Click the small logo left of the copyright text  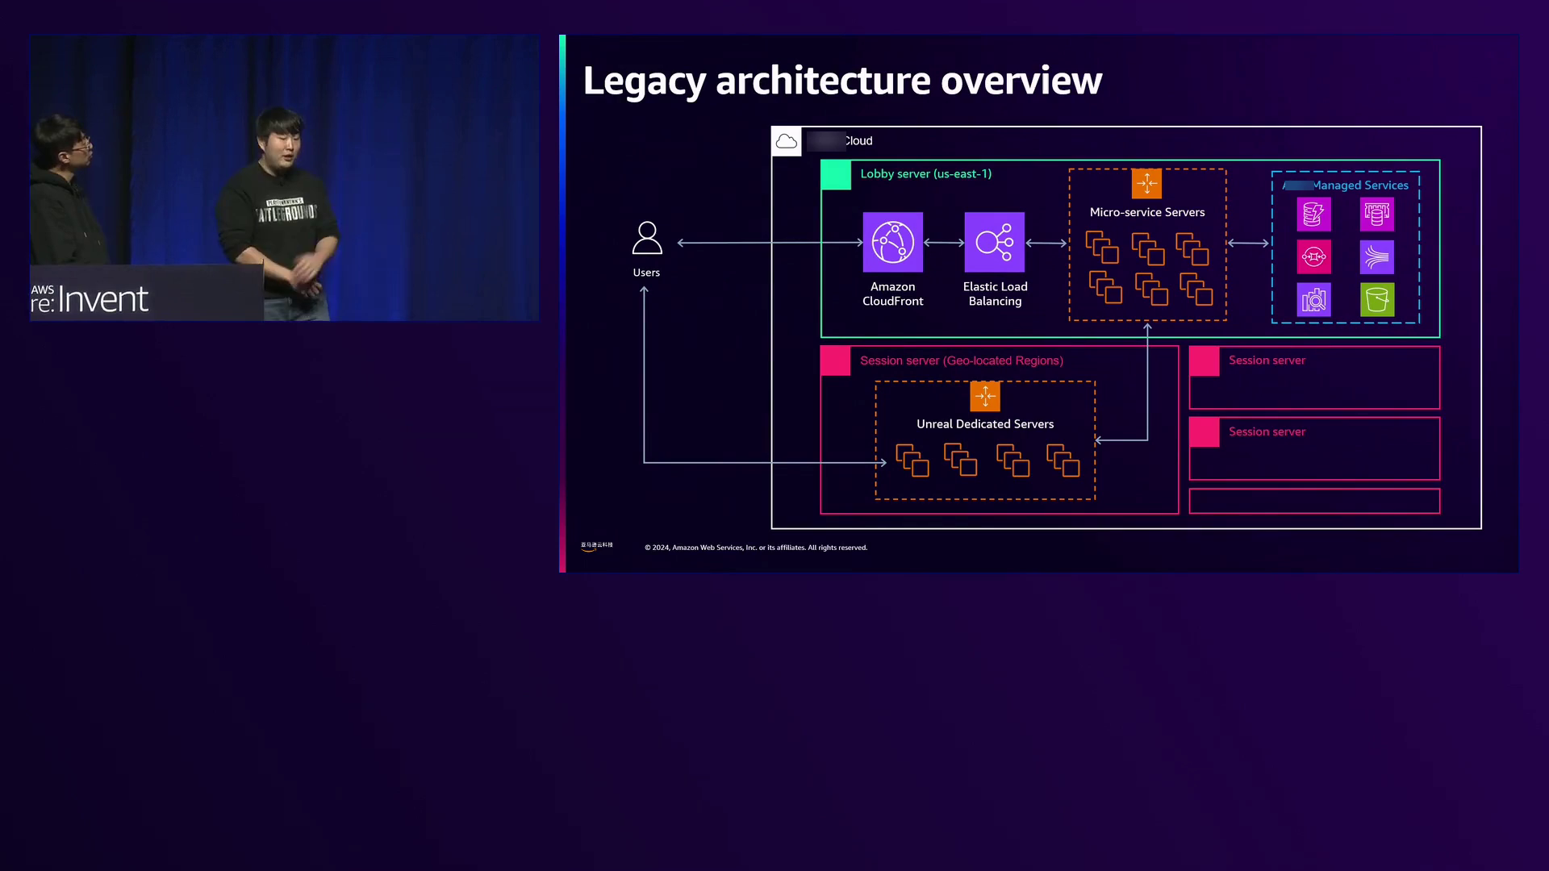pos(597,547)
